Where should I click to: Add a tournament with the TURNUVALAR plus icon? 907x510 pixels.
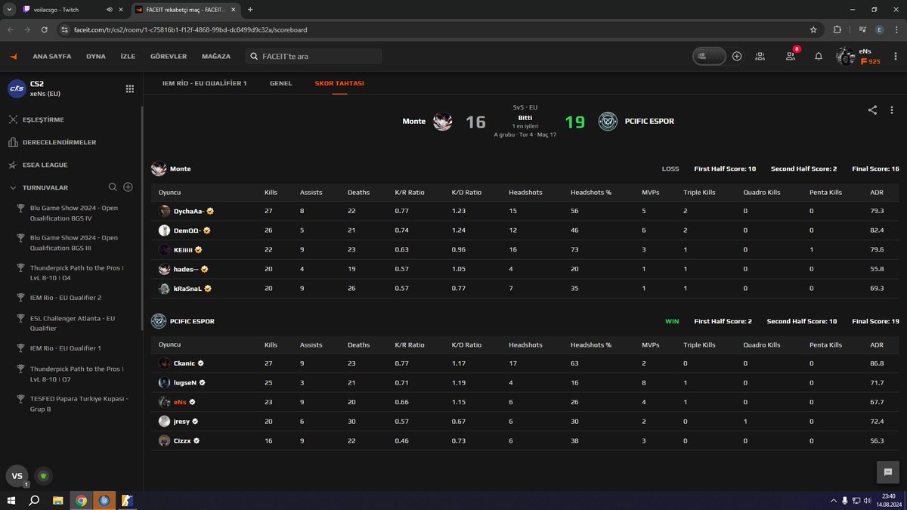128,187
